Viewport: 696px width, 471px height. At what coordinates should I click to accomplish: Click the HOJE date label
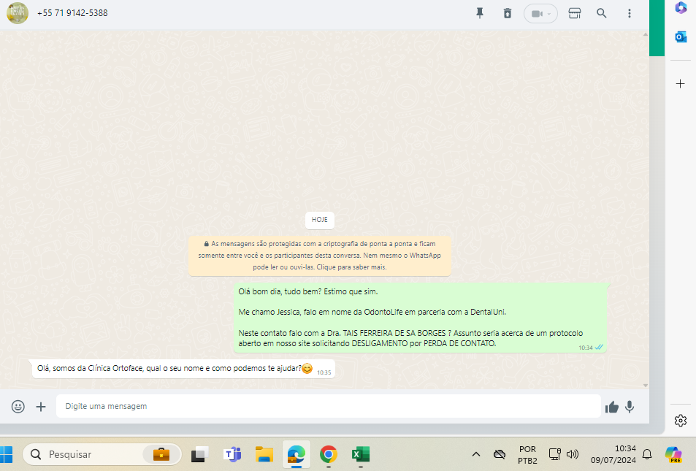(x=320, y=220)
